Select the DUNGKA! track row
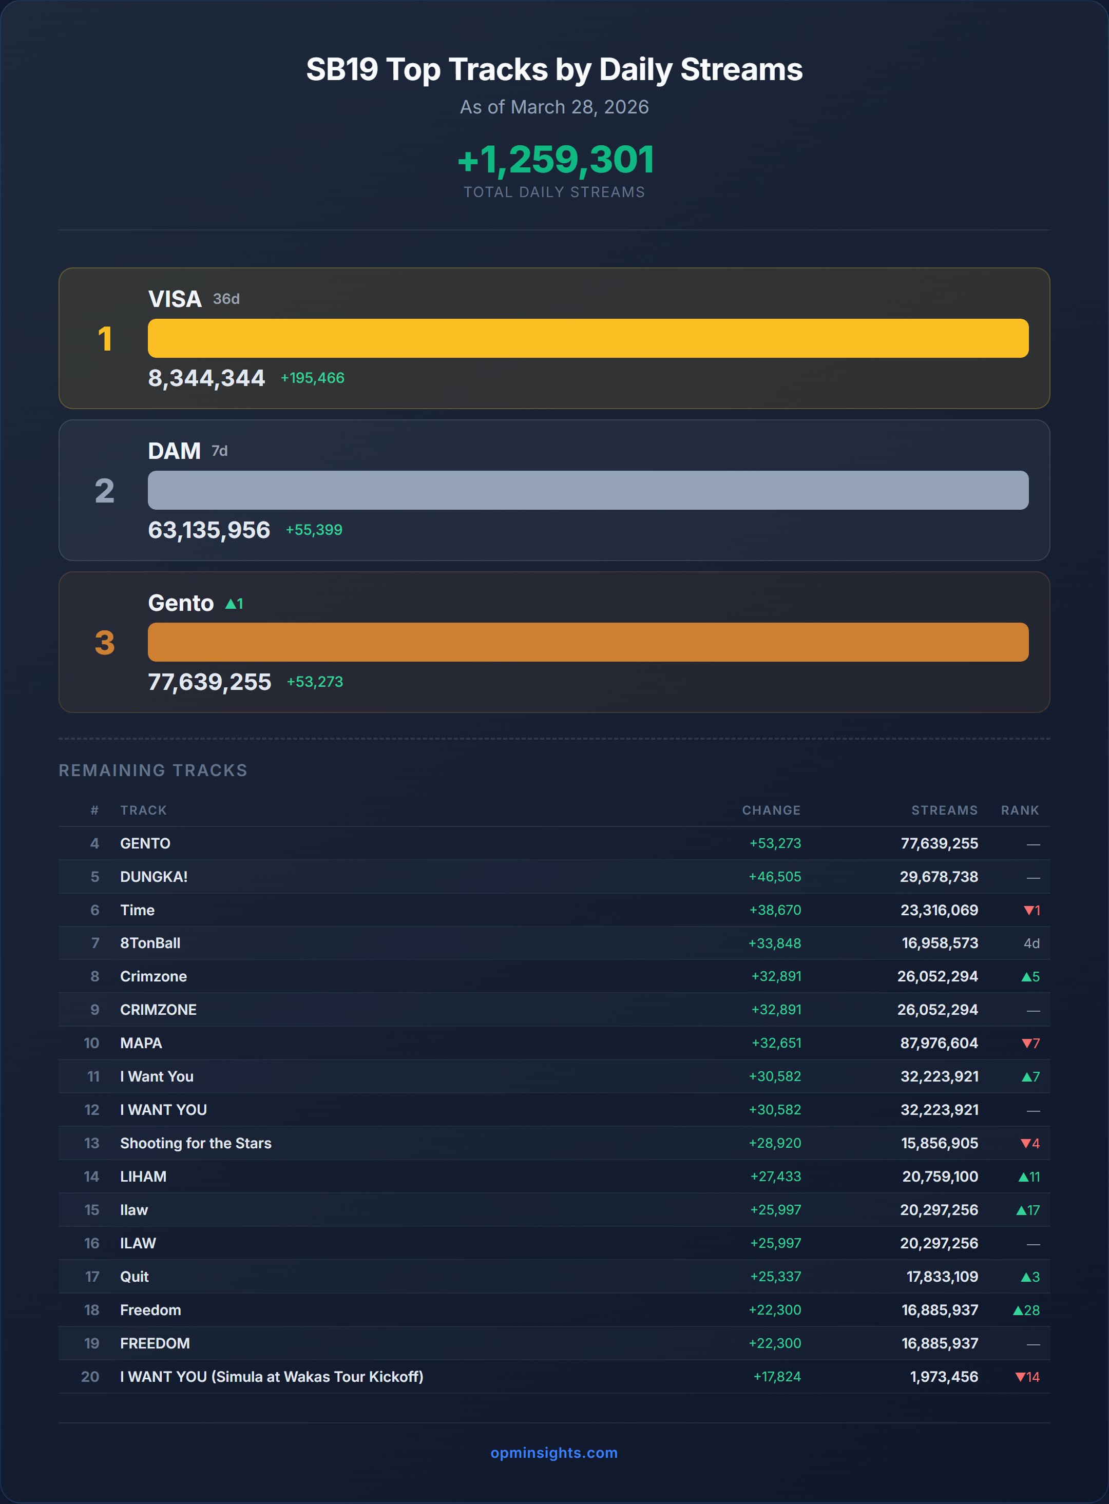The height and width of the screenshot is (1504, 1109). point(154,877)
